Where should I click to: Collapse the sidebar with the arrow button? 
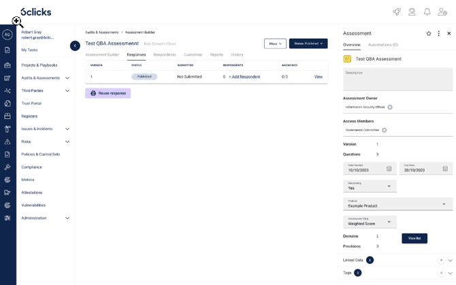[x=75, y=46]
